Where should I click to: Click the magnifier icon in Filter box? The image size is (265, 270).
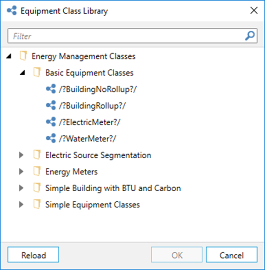pos(250,36)
